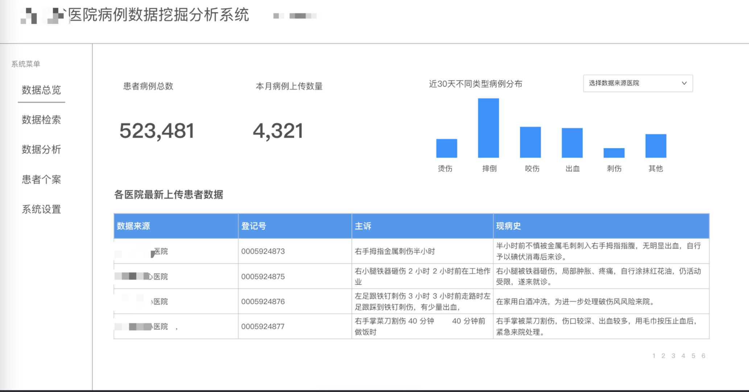Click the 咬伤 bar in distribution chart
Viewport: 749px width, 392px height.
(530, 142)
